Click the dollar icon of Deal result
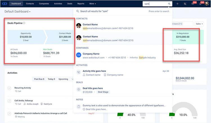Image resolution: width=211 pixels, height=123 pixels. [78, 89]
